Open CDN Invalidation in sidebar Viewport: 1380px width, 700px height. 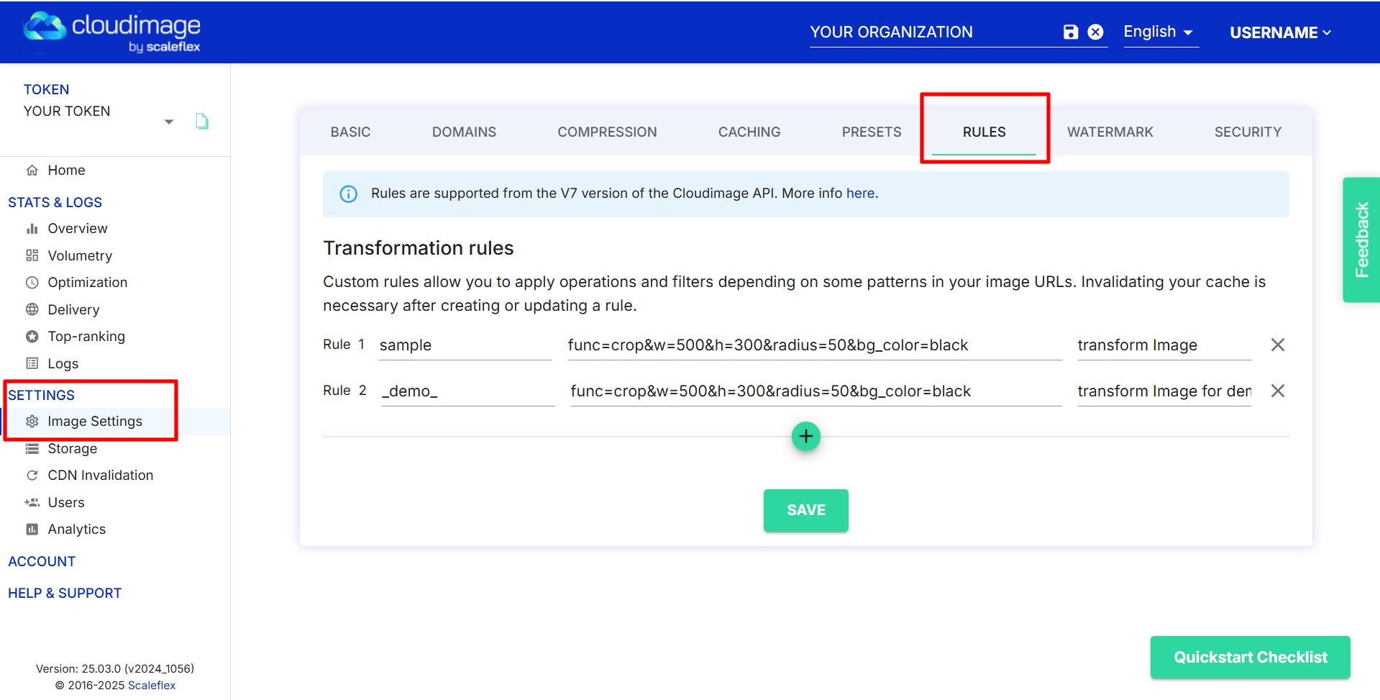[100, 475]
